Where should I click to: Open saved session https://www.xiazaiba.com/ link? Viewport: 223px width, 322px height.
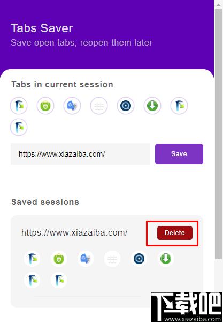coord(74,233)
